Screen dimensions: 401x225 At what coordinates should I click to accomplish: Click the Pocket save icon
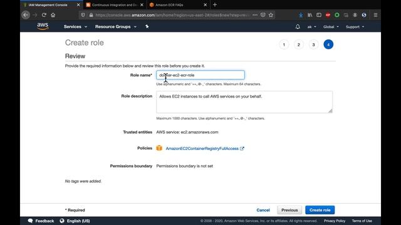(263, 15)
